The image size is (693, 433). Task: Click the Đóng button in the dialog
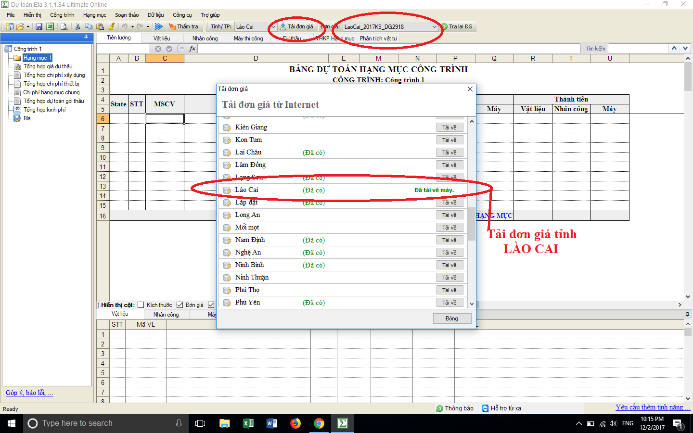(x=451, y=318)
